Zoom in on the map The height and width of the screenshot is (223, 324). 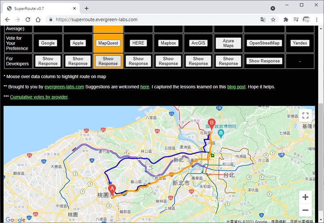[305, 197]
